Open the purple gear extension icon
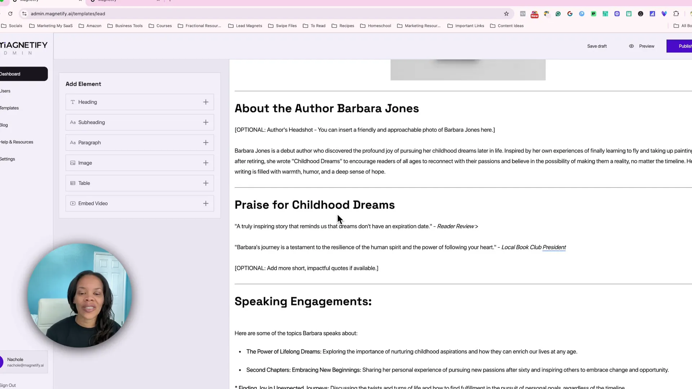The height and width of the screenshot is (389, 692). [x=617, y=14]
